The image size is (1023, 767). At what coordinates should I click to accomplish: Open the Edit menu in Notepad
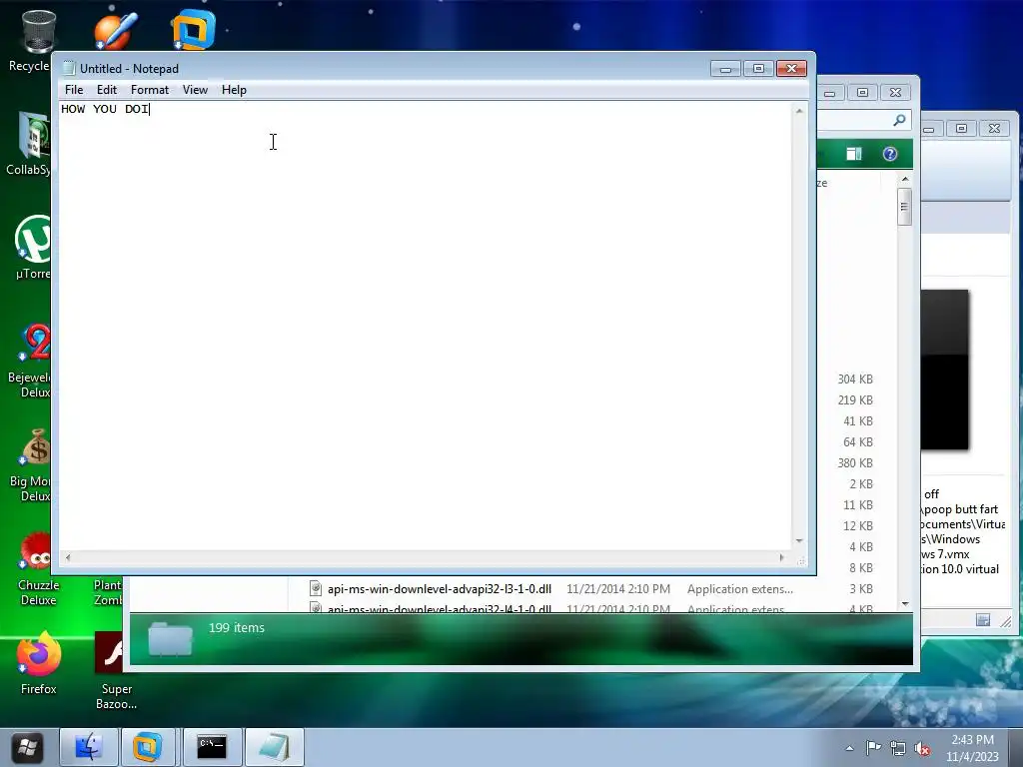pyautogui.click(x=106, y=90)
